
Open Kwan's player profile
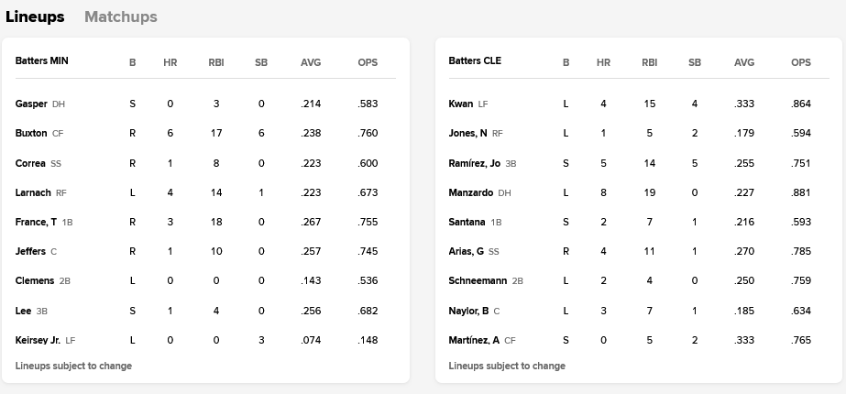pos(461,104)
